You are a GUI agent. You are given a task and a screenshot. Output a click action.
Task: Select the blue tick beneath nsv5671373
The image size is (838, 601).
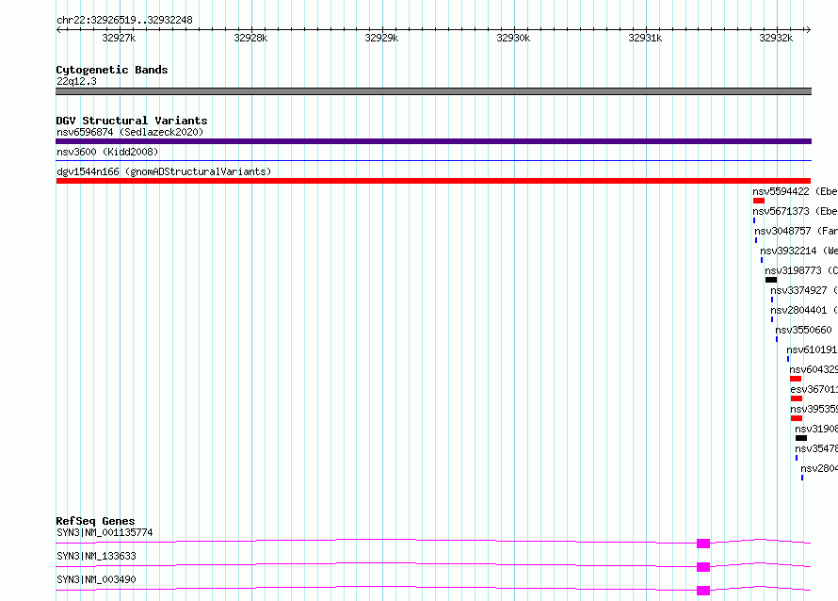(754, 220)
